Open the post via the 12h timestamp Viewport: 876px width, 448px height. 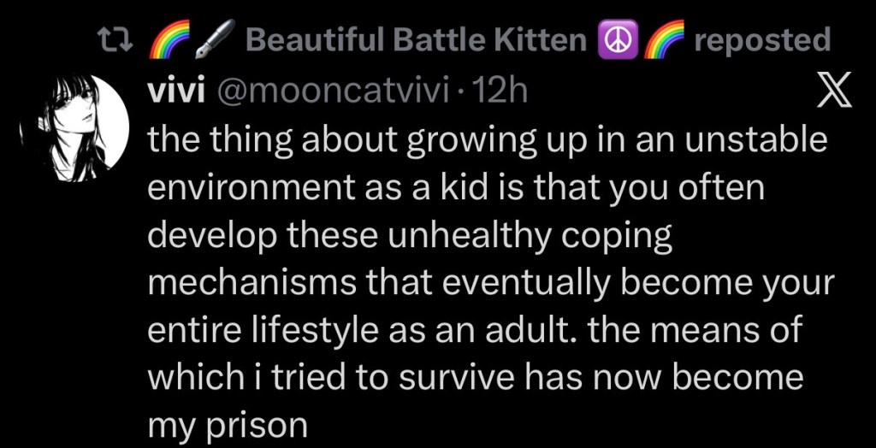coord(505,92)
